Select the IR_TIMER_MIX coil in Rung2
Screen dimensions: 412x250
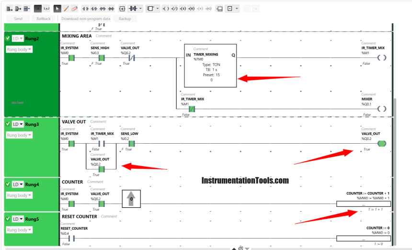[x=381, y=58]
